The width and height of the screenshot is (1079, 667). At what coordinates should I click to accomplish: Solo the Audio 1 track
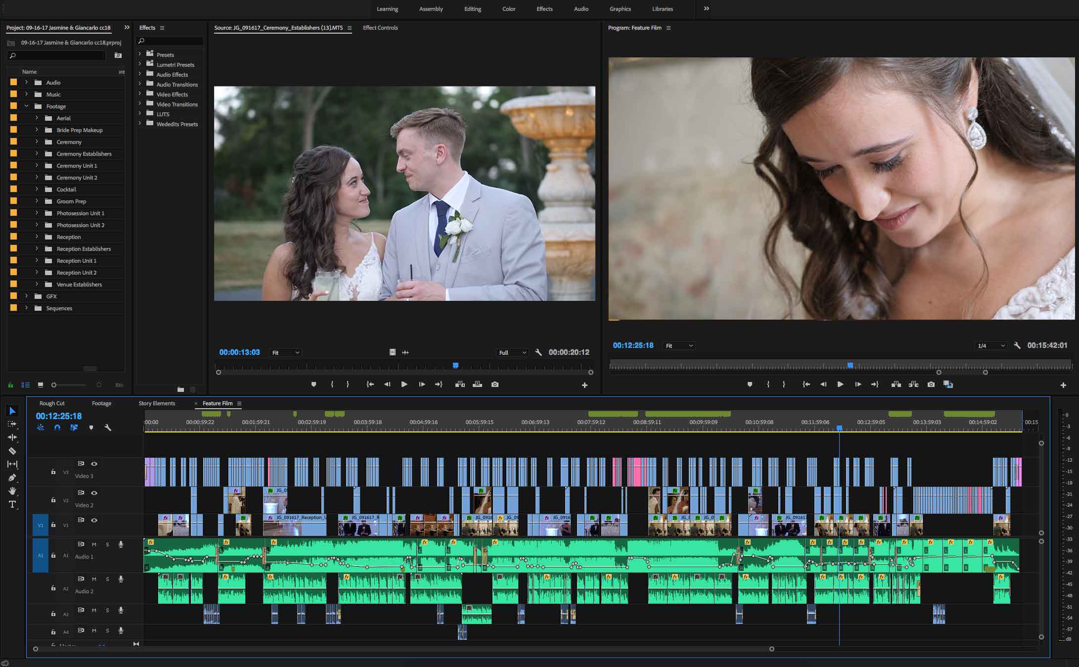(x=107, y=544)
